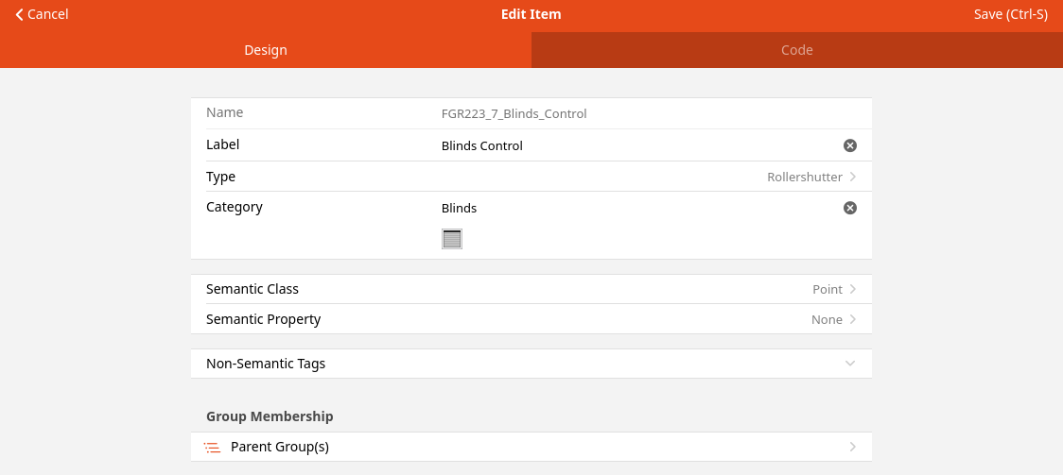Focus the Category field containing Blinds

(634, 208)
